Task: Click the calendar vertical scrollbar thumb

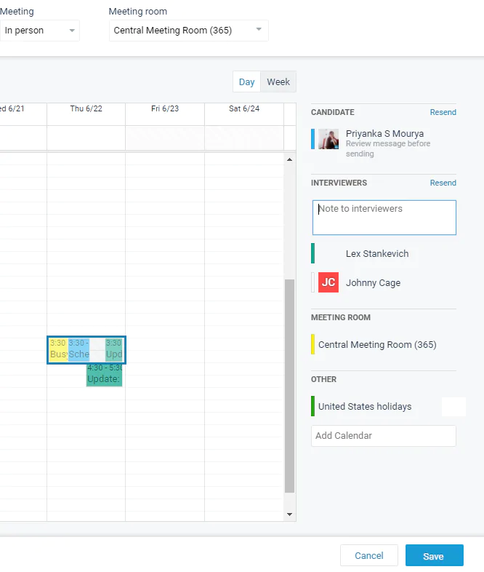Action: [x=289, y=386]
